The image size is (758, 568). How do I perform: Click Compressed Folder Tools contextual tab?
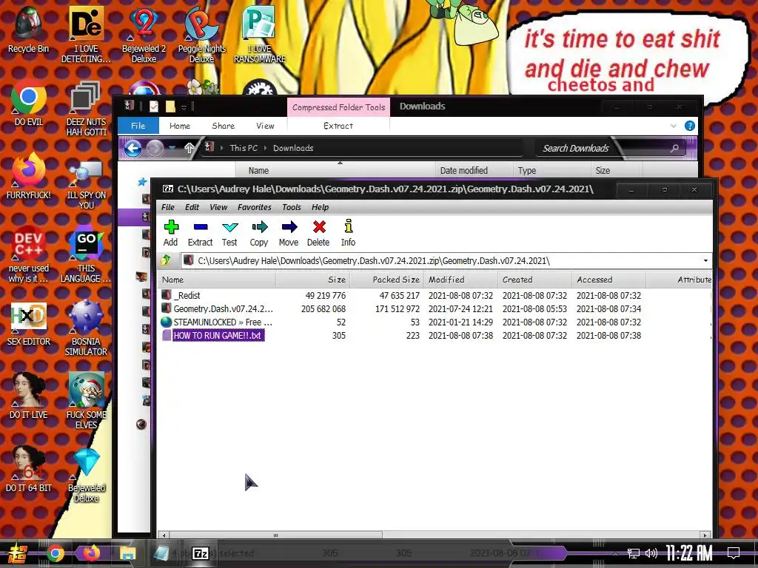(x=338, y=107)
